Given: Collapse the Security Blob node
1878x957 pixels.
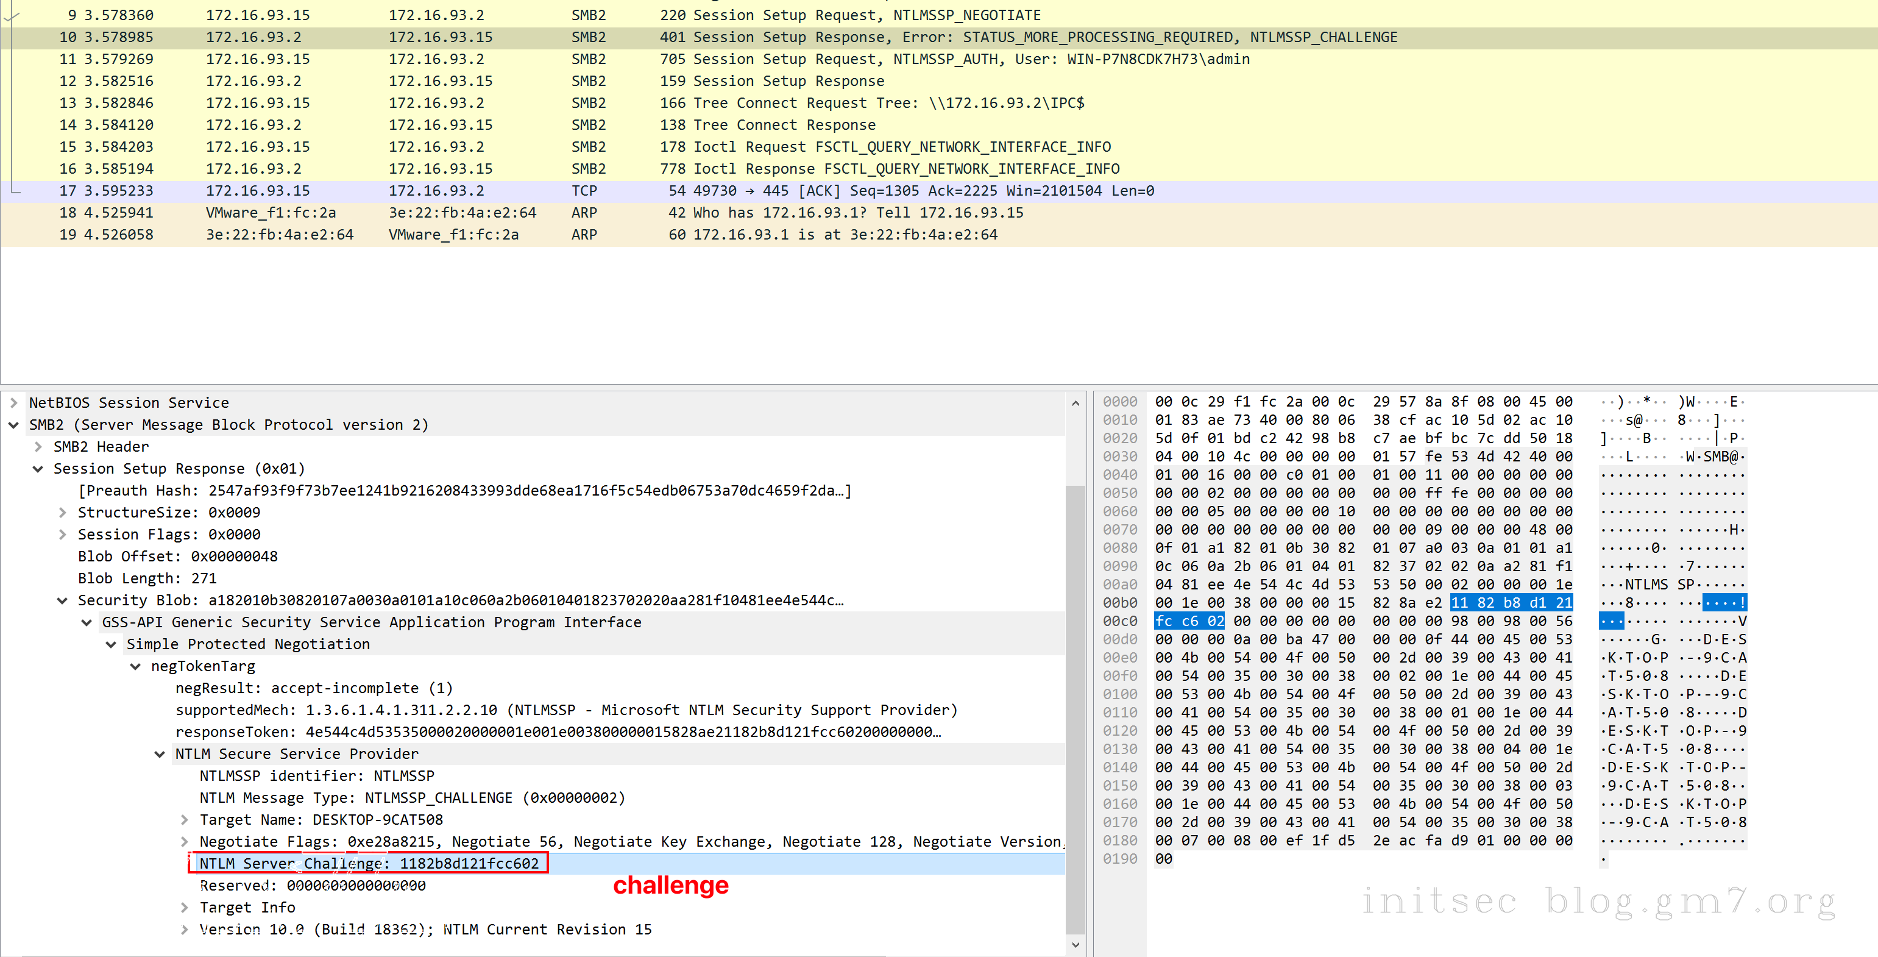Looking at the screenshot, I should point(63,600).
